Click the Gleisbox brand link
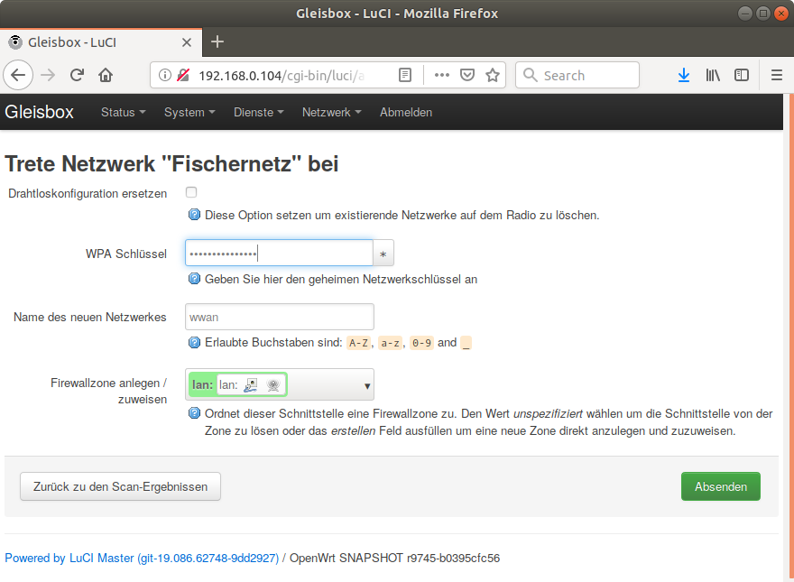The height and width of the screenshot is (582, 794). pyautogui.click(x=40, y=112)
